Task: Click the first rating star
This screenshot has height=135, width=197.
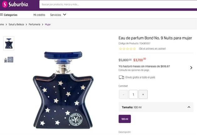Action: coord(120,49)
